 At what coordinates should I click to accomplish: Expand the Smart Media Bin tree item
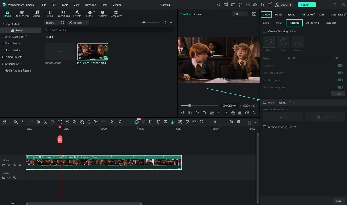pyautogui.click(x=3, y=37)
